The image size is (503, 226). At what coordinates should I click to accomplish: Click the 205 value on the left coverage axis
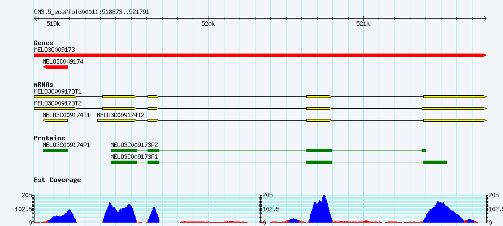point(27,195)
